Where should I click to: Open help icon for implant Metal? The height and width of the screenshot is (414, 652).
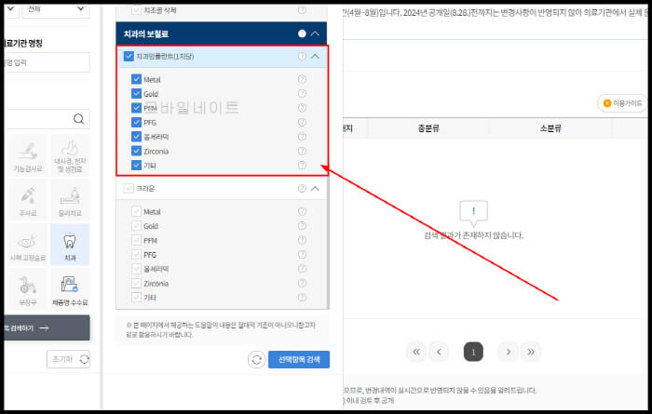point(302,79)
